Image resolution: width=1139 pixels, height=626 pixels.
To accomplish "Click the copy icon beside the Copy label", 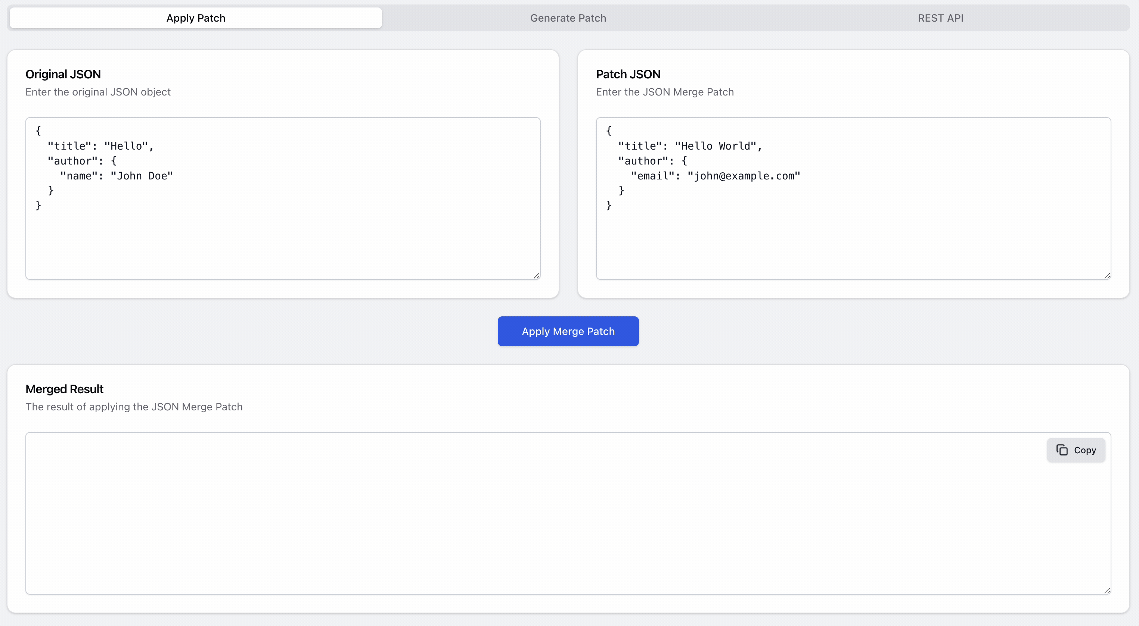I will [1063, 450].
